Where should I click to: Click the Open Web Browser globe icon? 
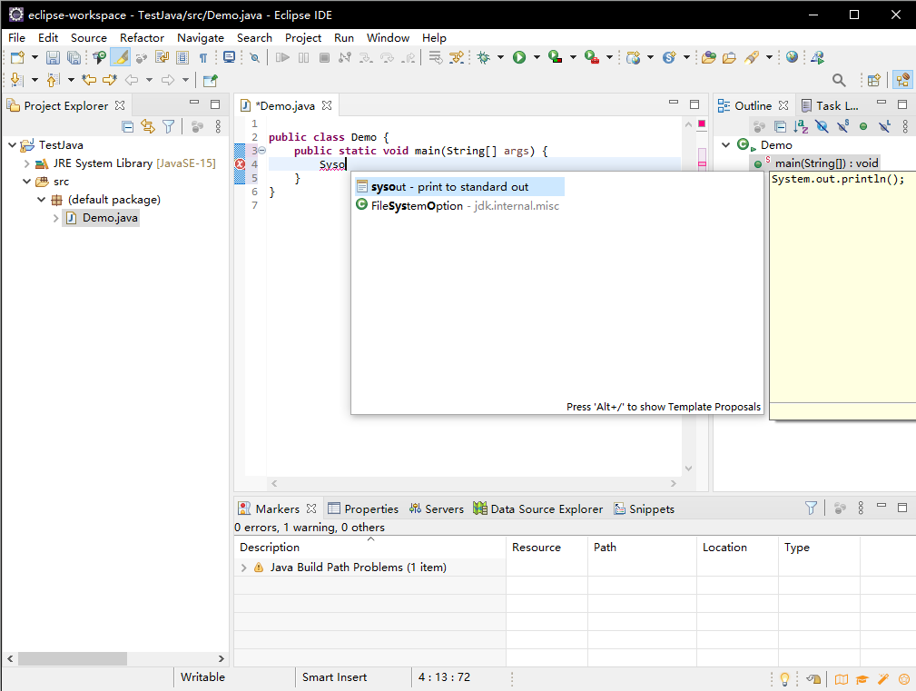793,56
